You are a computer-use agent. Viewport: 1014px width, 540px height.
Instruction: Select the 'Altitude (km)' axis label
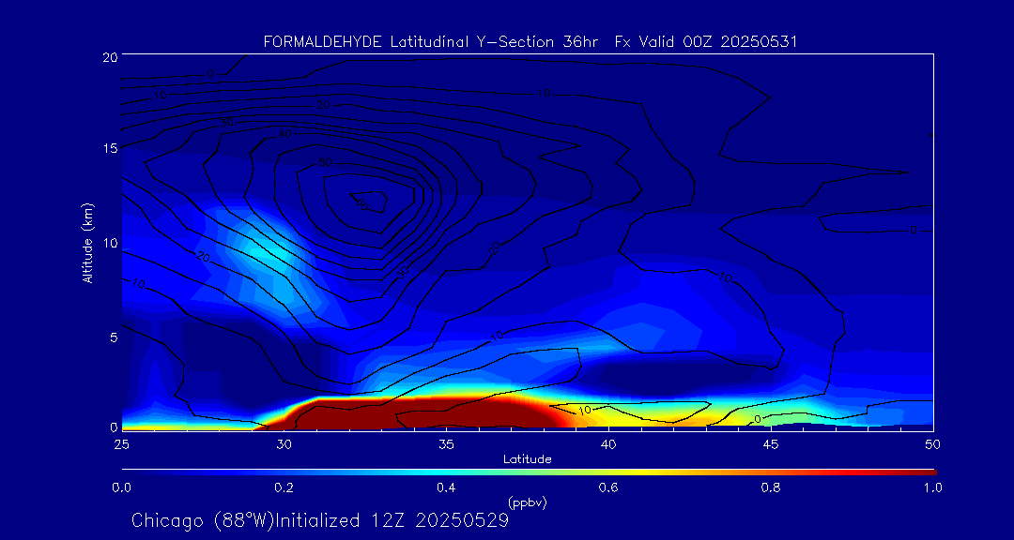coord(86,243)
